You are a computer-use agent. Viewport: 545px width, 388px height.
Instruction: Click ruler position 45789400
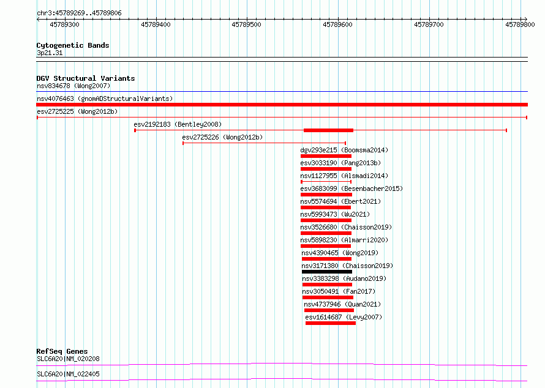(x=156, y=24)
